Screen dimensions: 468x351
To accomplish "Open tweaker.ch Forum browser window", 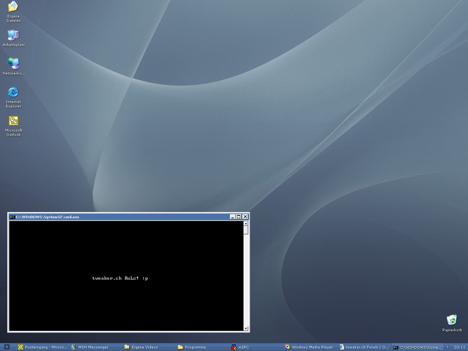I will click(x=364, y=347).
